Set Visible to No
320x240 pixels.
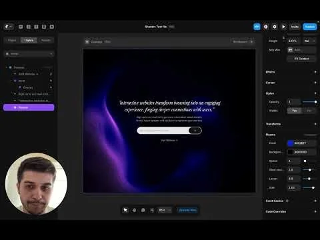(309, 111)
